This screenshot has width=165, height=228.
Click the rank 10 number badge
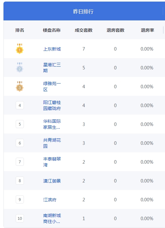pyautogui.click(x=20, y=218)
